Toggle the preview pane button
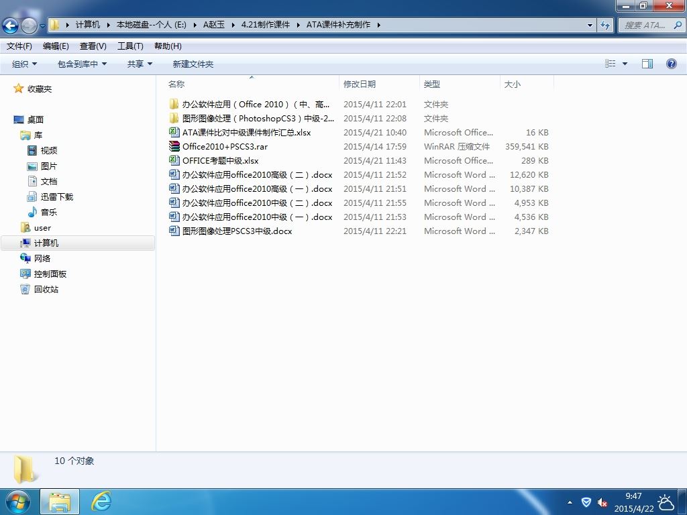 coord(647,64)
